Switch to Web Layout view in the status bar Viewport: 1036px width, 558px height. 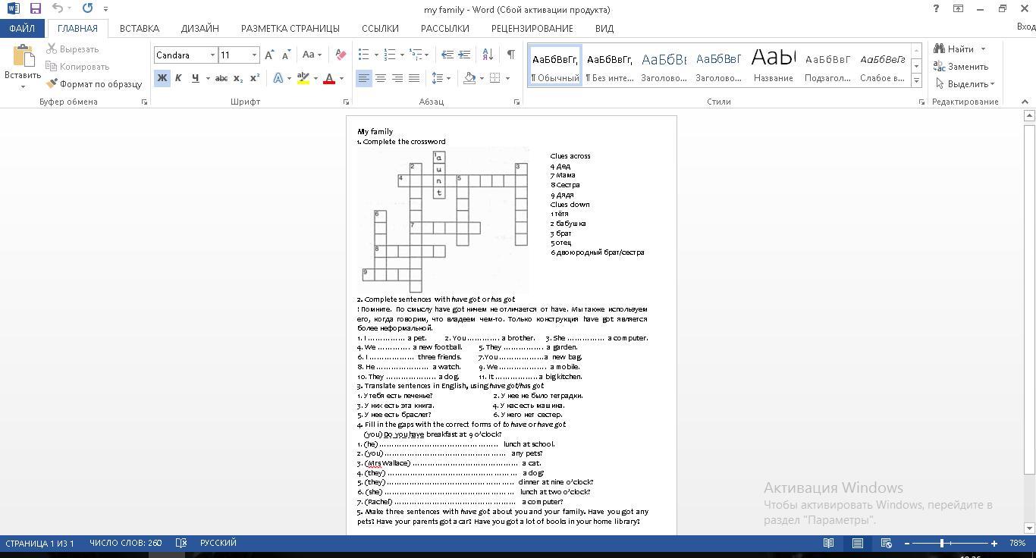[886, 543]
